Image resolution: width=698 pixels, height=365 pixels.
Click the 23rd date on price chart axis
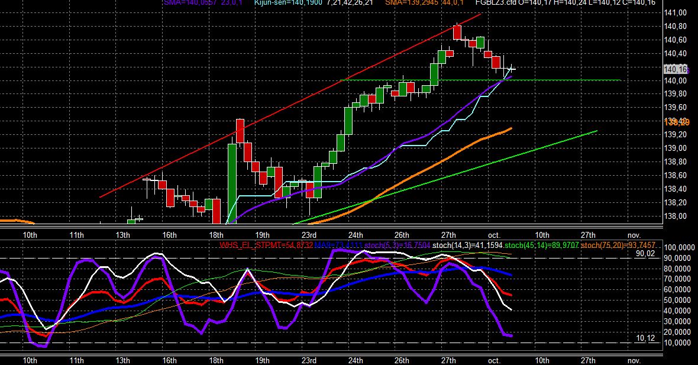(x=309, y=235)
